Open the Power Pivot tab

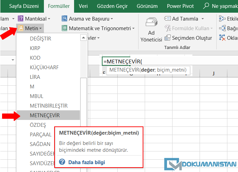pos(180,6)
